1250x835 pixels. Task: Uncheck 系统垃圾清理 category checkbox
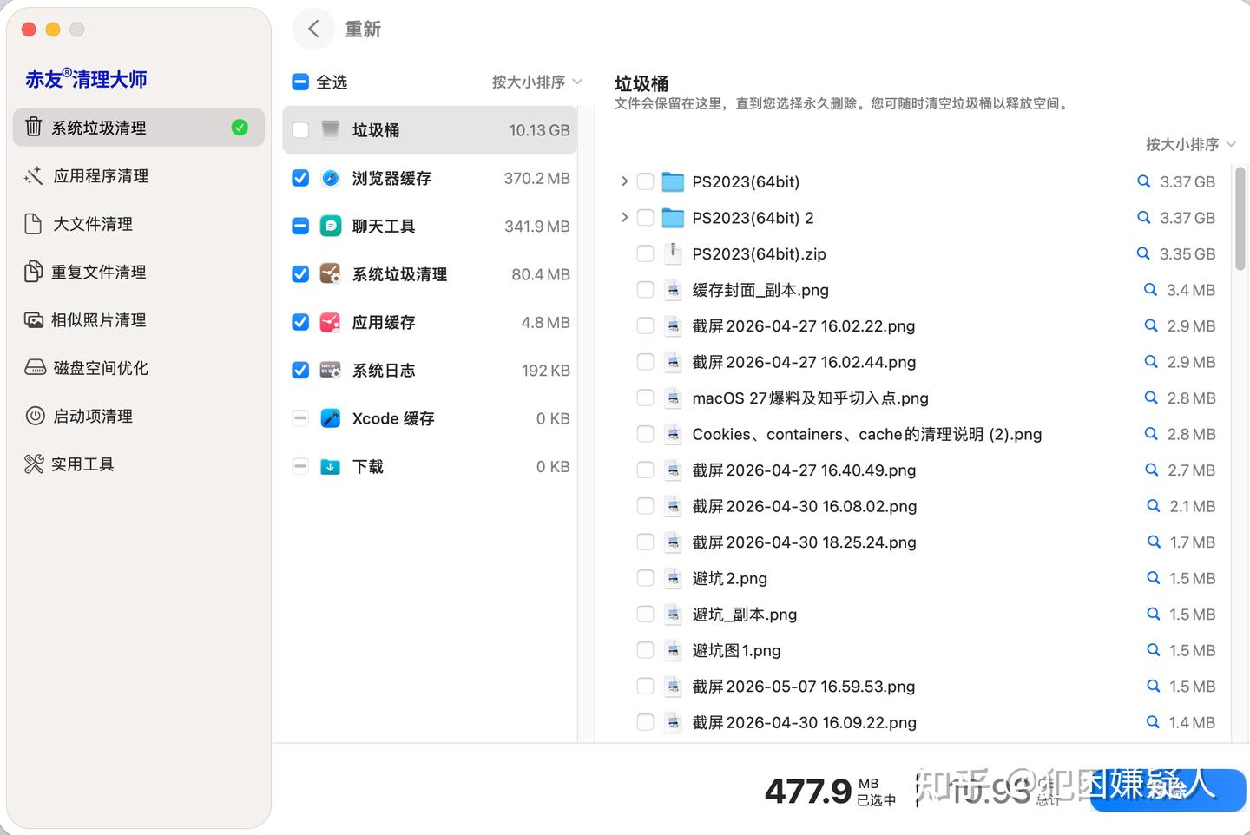(300, 274)
